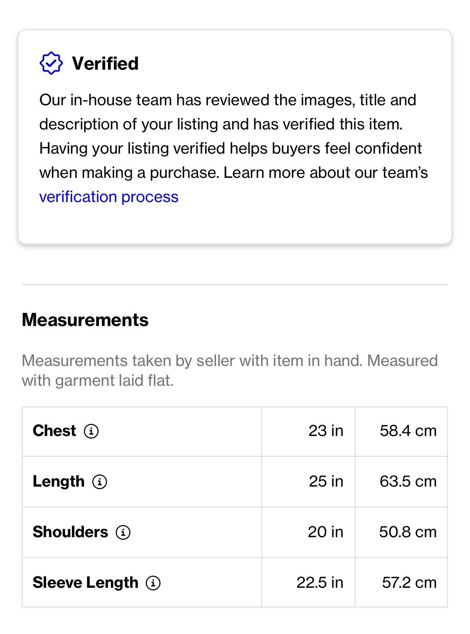Viewport: 470px width, 634px height.
Task: Select the Measurements section heading
Action: [85, 320]
